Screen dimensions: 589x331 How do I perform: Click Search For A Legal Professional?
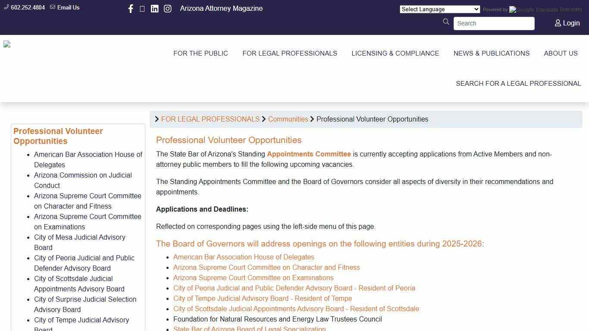518,84
